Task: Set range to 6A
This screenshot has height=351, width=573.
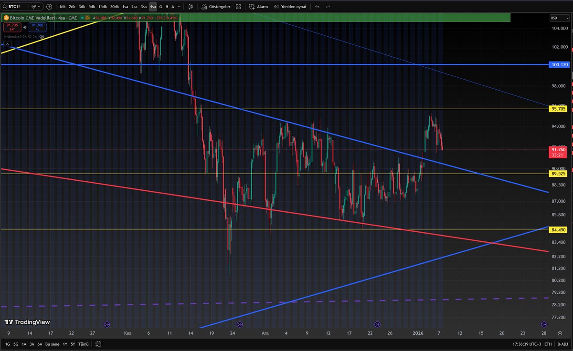Action: coord(40,344)
